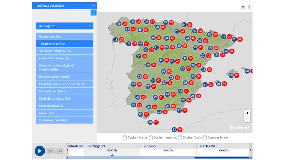Zoom in on the map with plus button
Screen dimensions: 285x160
[247, 113]
